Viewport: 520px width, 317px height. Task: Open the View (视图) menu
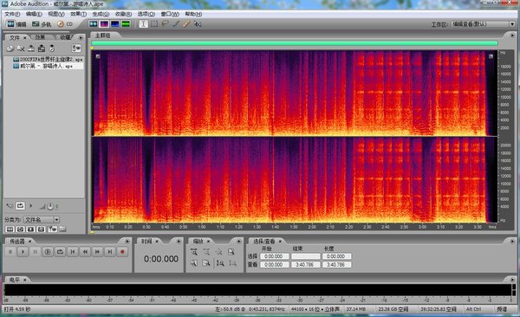(x=56, y=14)
